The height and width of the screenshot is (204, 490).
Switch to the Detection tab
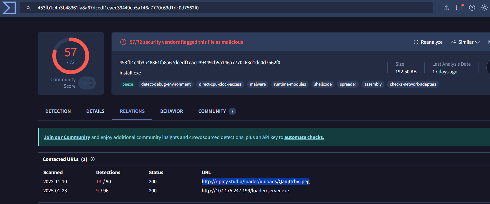click(58, 111)
